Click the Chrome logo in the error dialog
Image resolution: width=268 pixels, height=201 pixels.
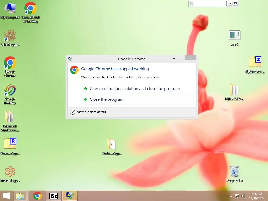(x=74, y=70)
